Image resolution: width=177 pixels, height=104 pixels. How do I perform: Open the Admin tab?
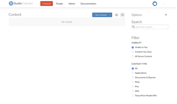click(72, 4)
